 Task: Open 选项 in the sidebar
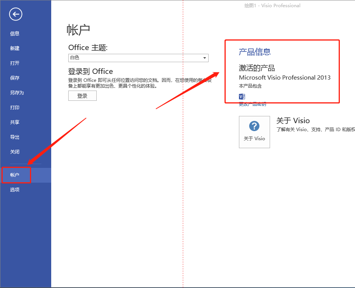[x=15, y=190]
